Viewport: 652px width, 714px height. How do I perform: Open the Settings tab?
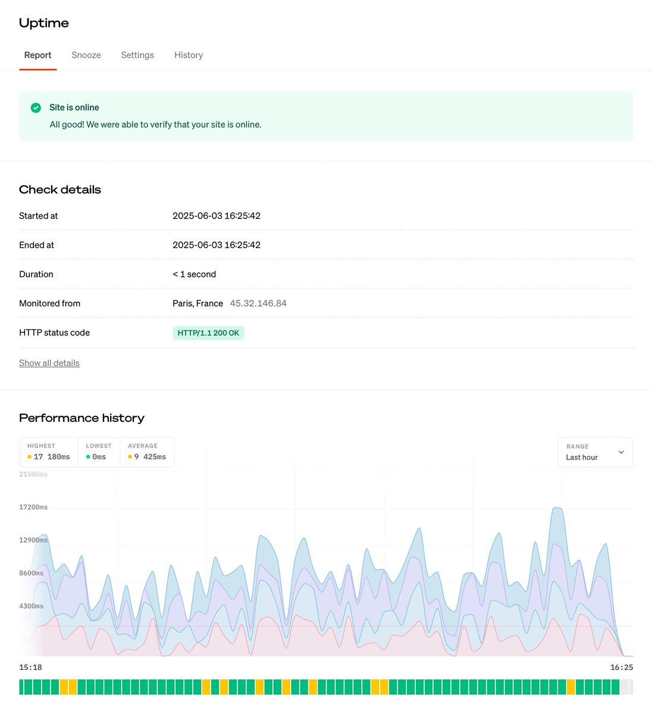click(x=137, y=55)
